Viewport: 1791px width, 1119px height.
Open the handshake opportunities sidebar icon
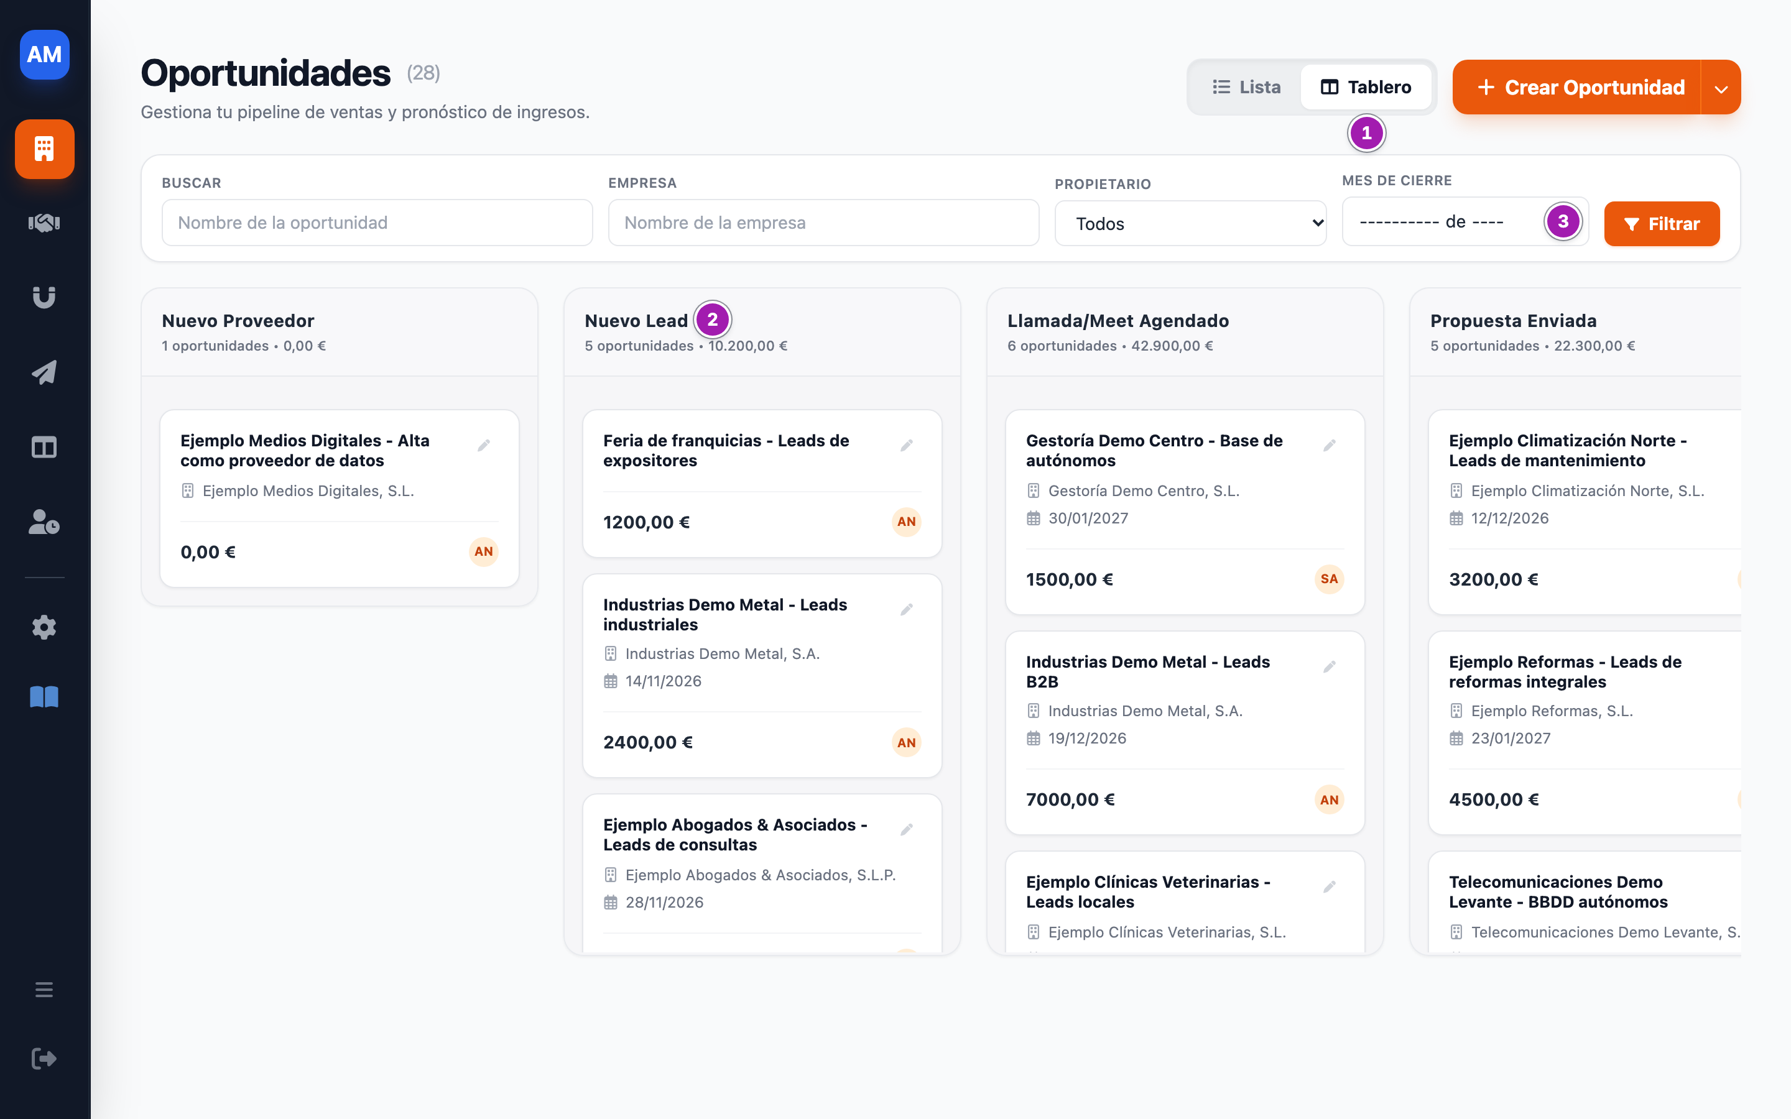tap(44, 222)
